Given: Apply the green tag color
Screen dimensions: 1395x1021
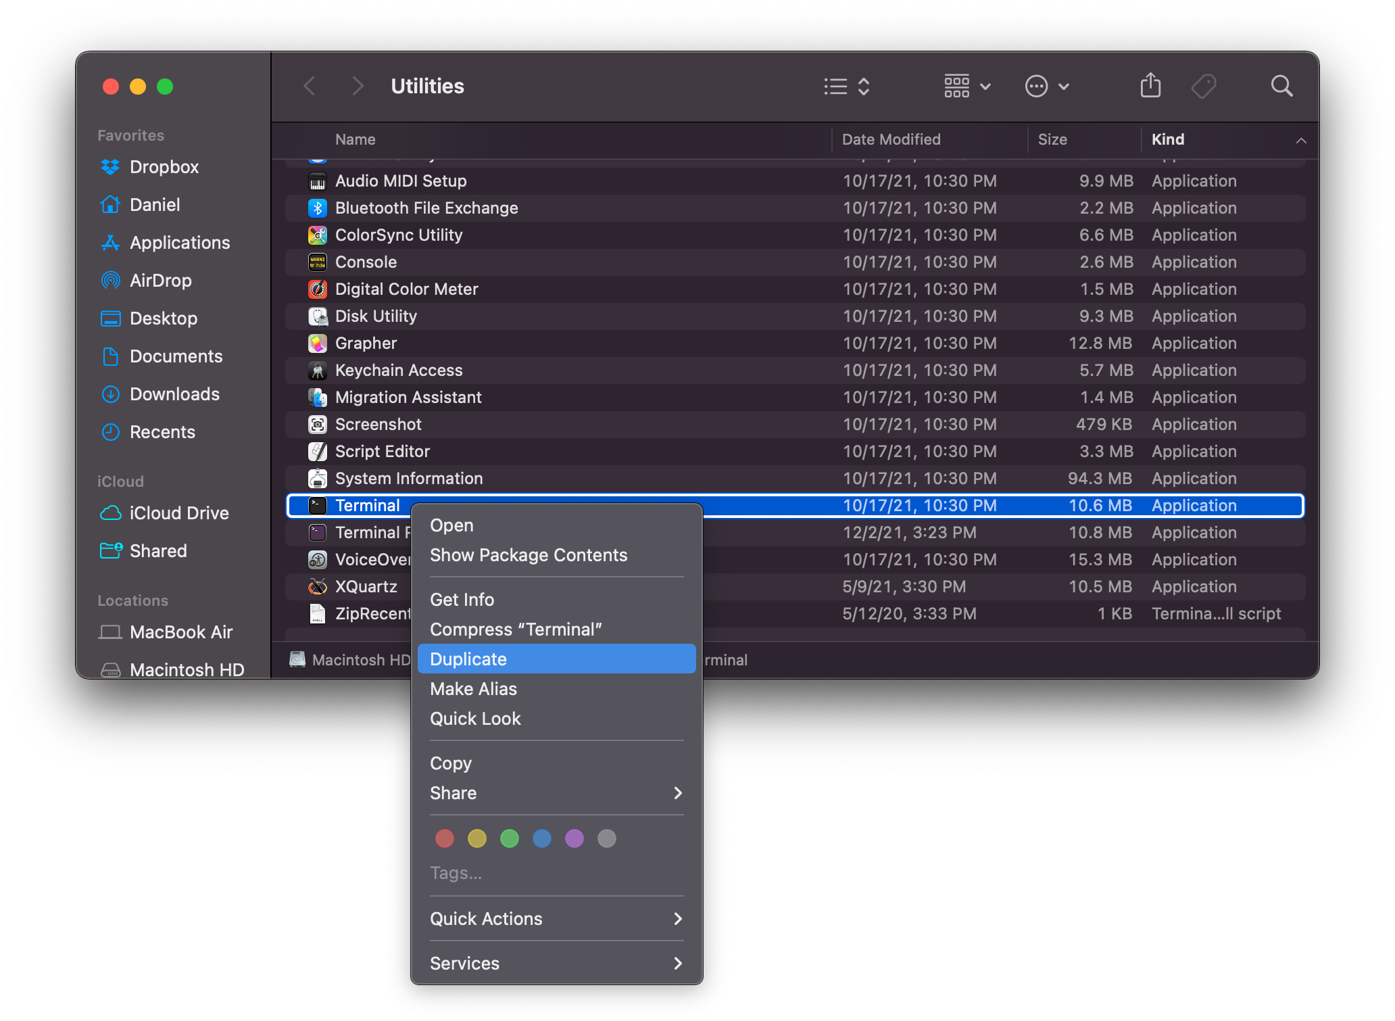Looking at the screenshot, I should coord(509,839).
